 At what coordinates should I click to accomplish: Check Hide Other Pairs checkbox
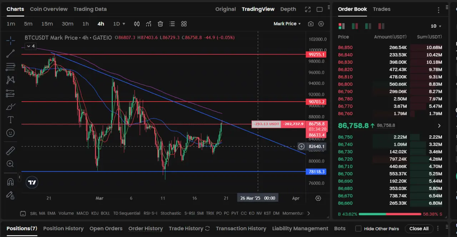click(358, 228)
